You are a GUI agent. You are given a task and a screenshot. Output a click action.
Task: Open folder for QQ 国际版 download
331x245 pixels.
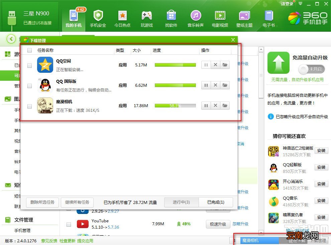coord(225,85)
